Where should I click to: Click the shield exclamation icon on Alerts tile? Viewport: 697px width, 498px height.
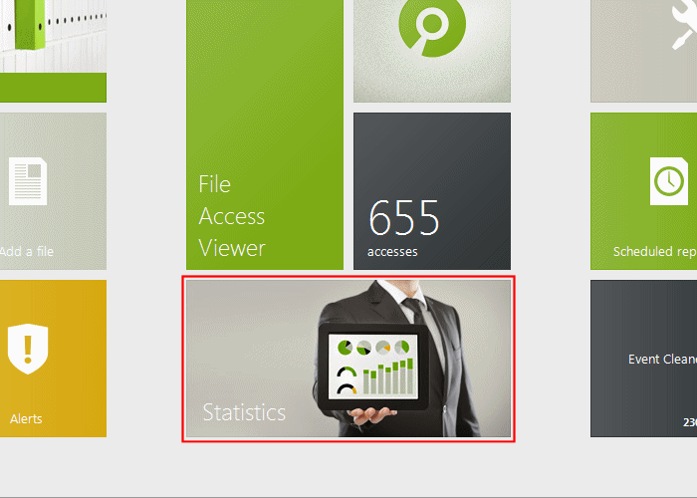[28, 349]
